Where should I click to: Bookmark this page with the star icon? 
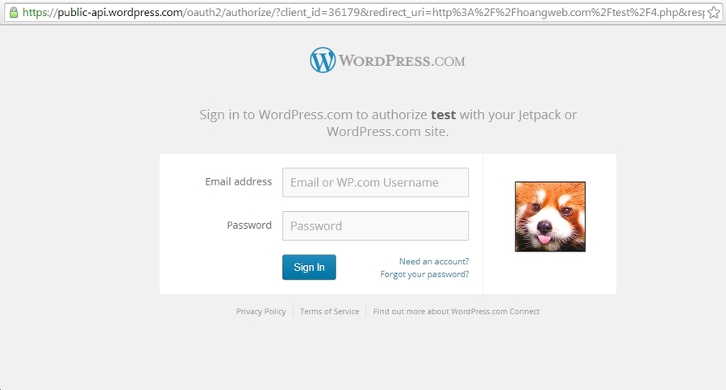coord(714,13)
